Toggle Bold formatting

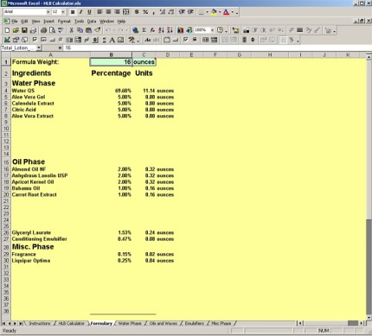pos(73,12)
